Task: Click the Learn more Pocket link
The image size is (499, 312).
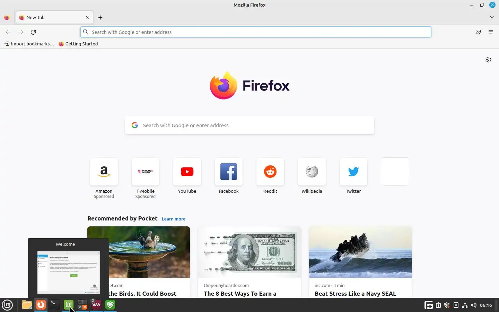Action: click(174, 219)
